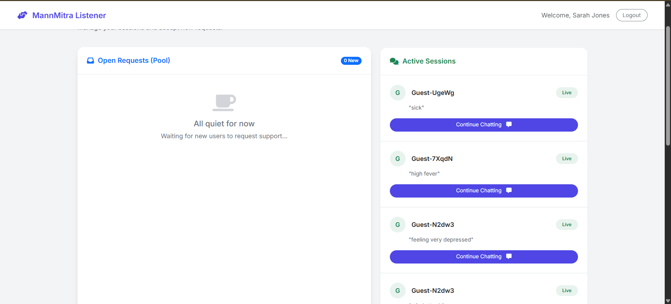Click the page scrollbar's down arrow

tap(668, 301)
